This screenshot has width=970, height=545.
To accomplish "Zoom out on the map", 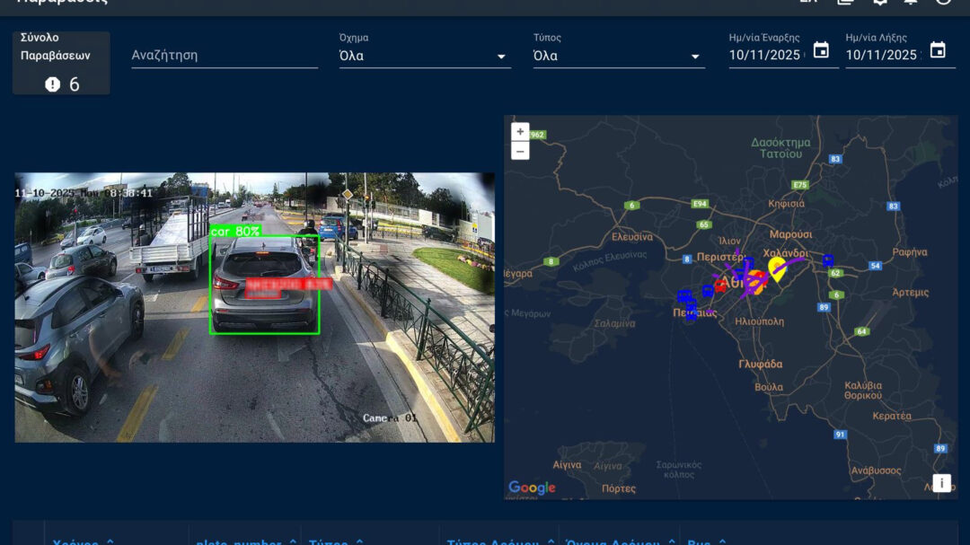I will (x=520, y=151).
